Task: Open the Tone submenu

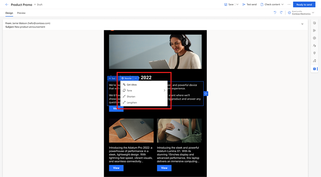Action: click(144, 90)
